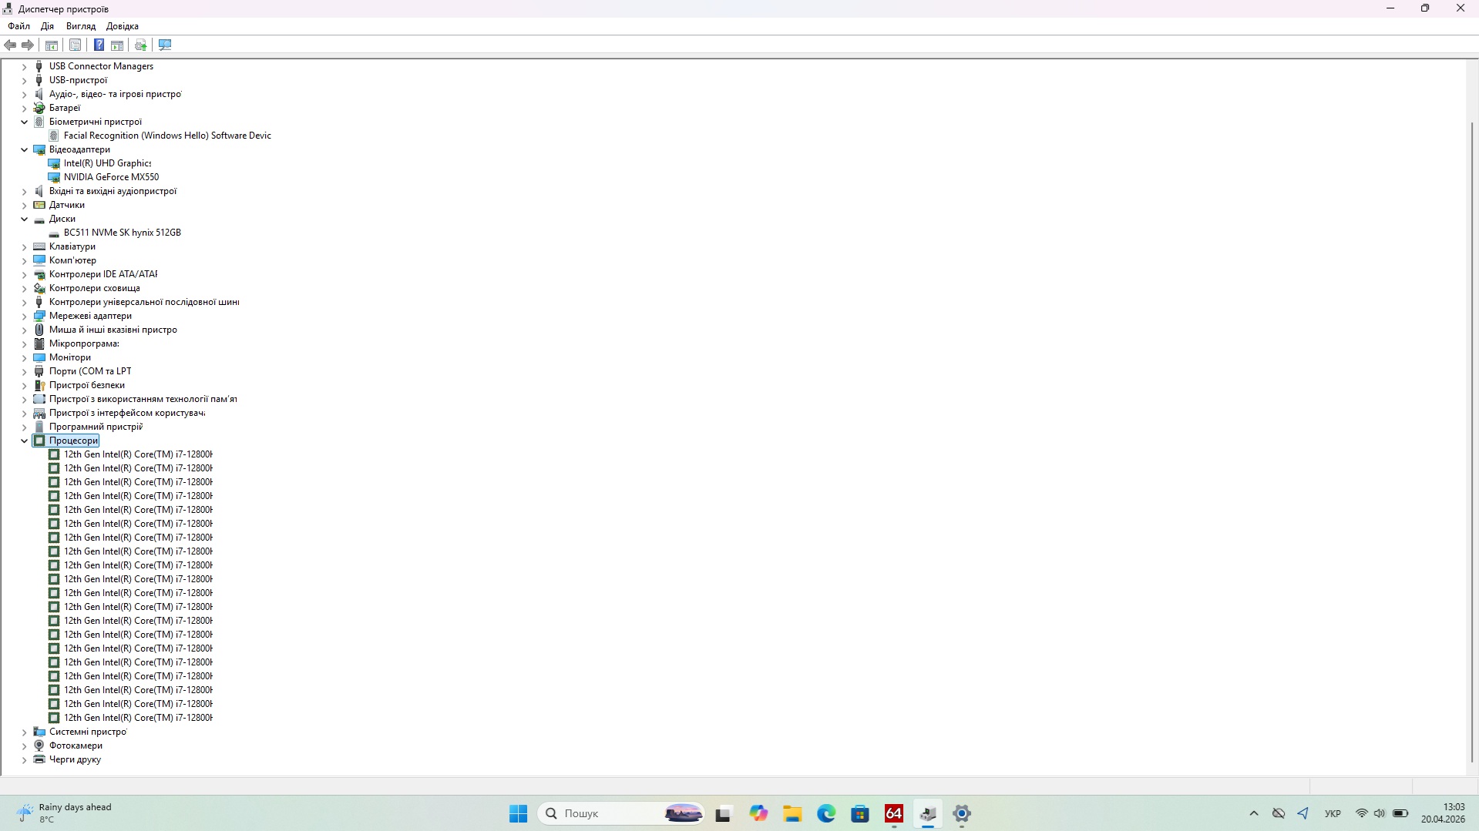Collapse the Процесори category
Image resolution: width=1479 pixels, height=831 pixels.
pyautogui.click(x=24, y=441)
